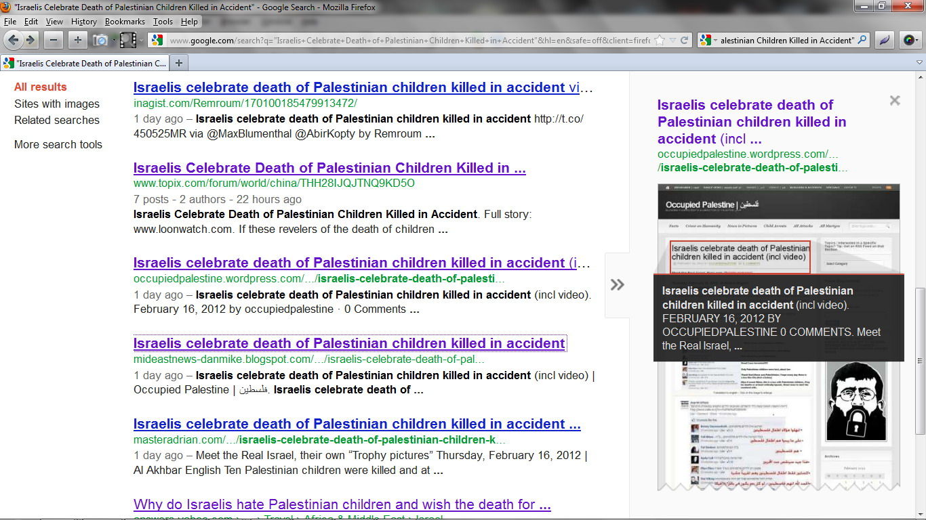Click the masteradrian.com green URL
926x520 pixels.
[x=320, y=439]
